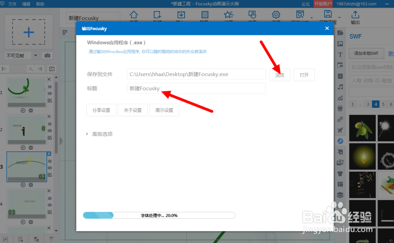Click the shapes icon in right sidebar

(340, 33)
